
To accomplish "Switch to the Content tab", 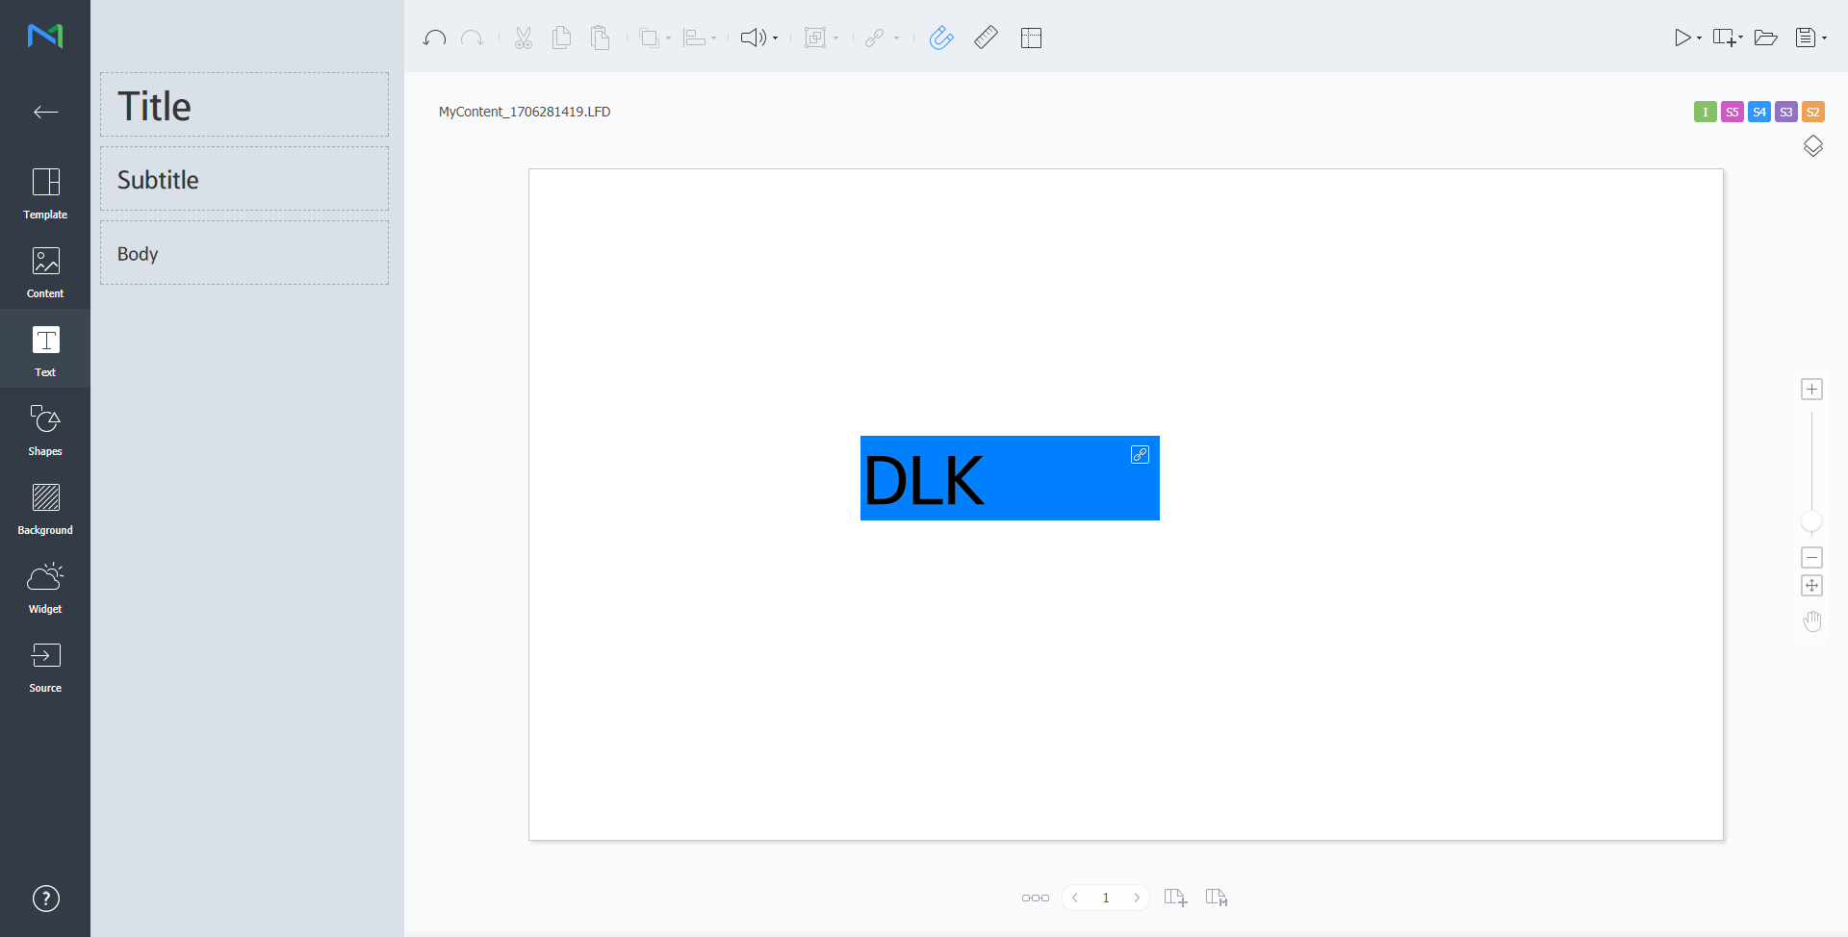I will coord(45,271).
